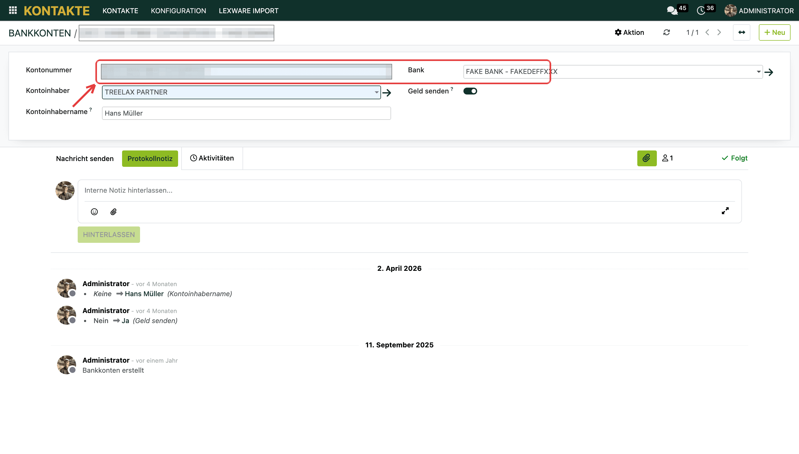Select the Protokollnotiz button

click(x=150, y=158)
